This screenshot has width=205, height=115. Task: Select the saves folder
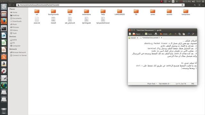152,12
